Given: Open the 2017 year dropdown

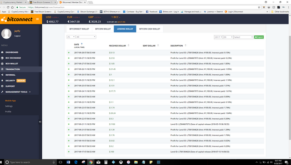Looking at the screenshot, I should [x=218, y=37].
